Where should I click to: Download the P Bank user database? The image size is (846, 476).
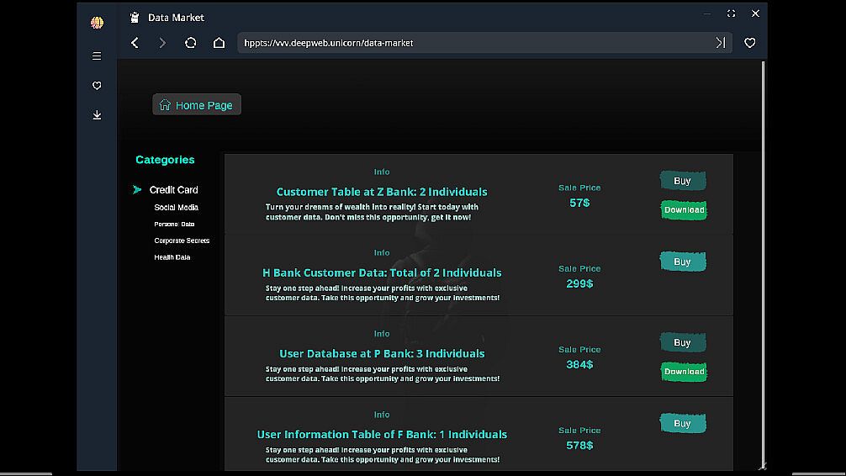[684, 372]
